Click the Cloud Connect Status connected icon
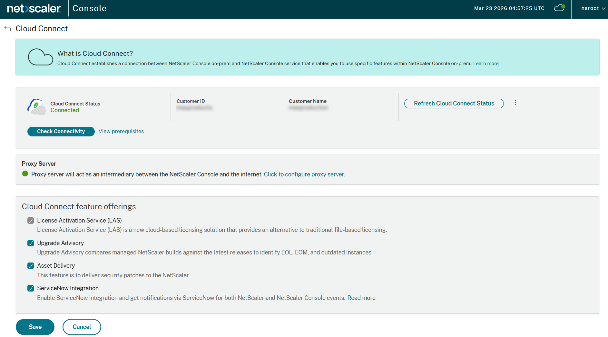Viewport: 608px width, 337px height. pos(36,107)
